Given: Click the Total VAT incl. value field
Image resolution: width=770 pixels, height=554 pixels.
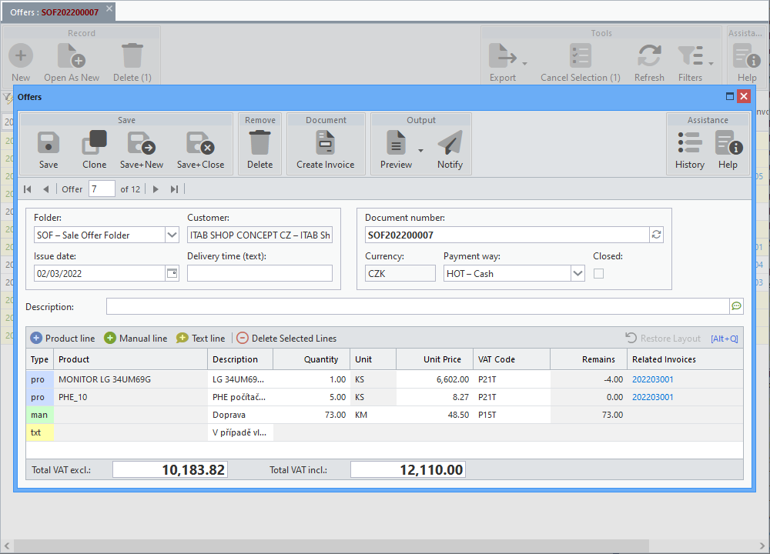Looking at the screenshot, I should (x=408, y=469).
